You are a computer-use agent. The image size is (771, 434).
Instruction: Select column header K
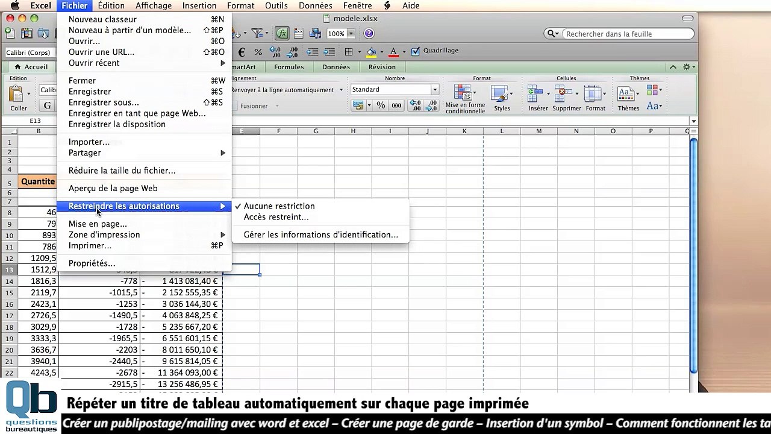(x=464, y=131)
